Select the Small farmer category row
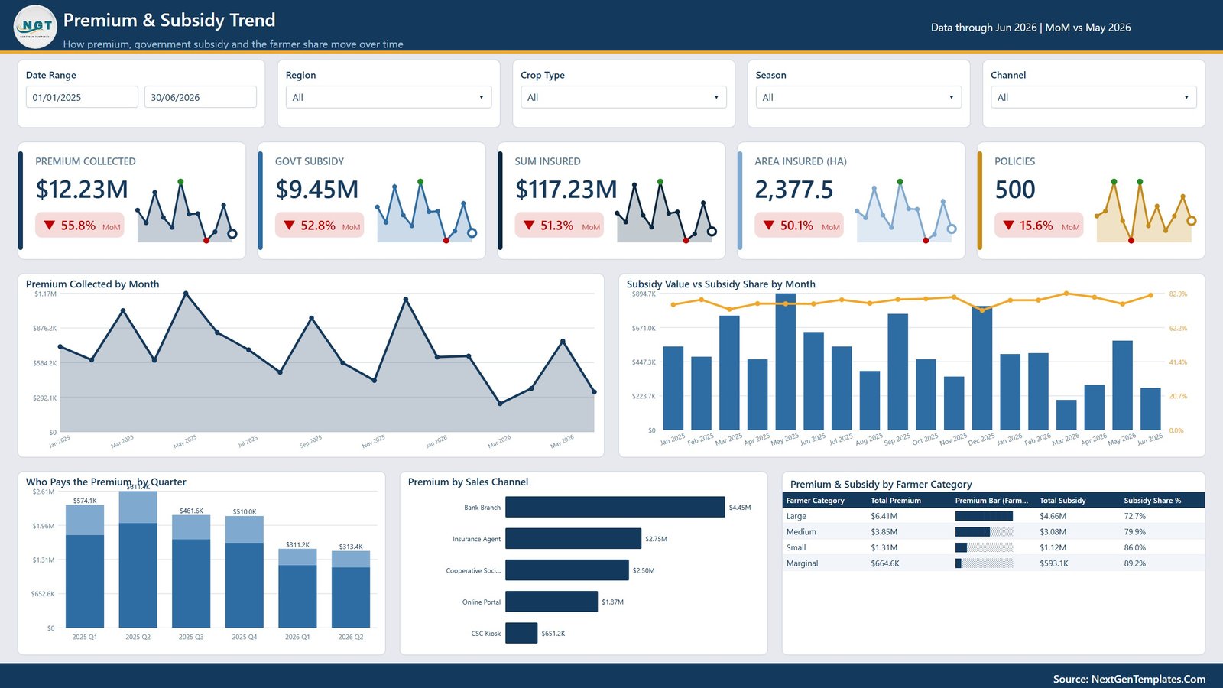This screenshot has height=688, width=1223. point(994,547)
